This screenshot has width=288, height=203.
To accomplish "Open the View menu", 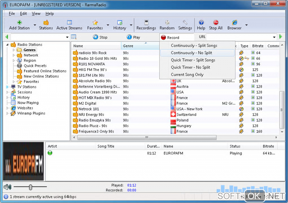I will tap(36, 14).
